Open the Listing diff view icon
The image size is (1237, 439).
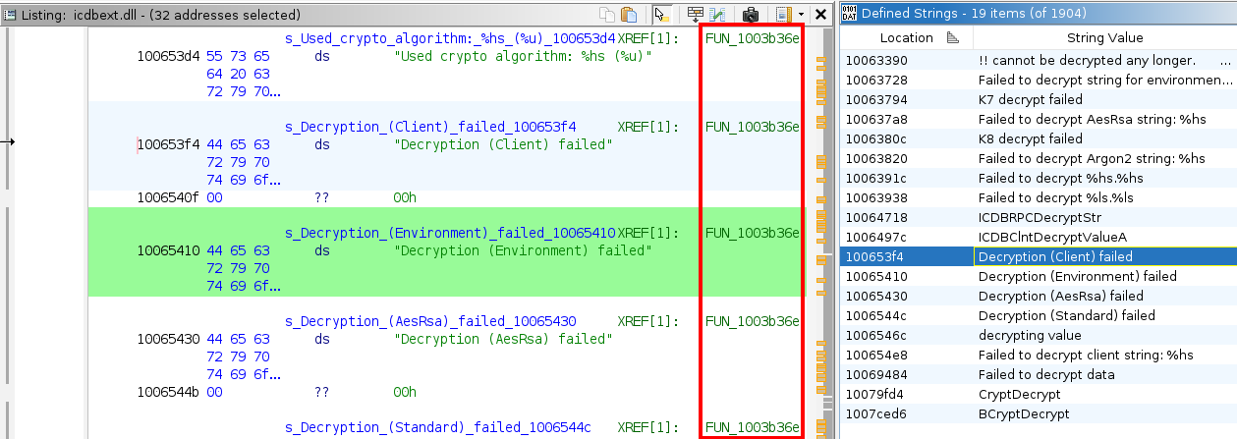point(717,15)
